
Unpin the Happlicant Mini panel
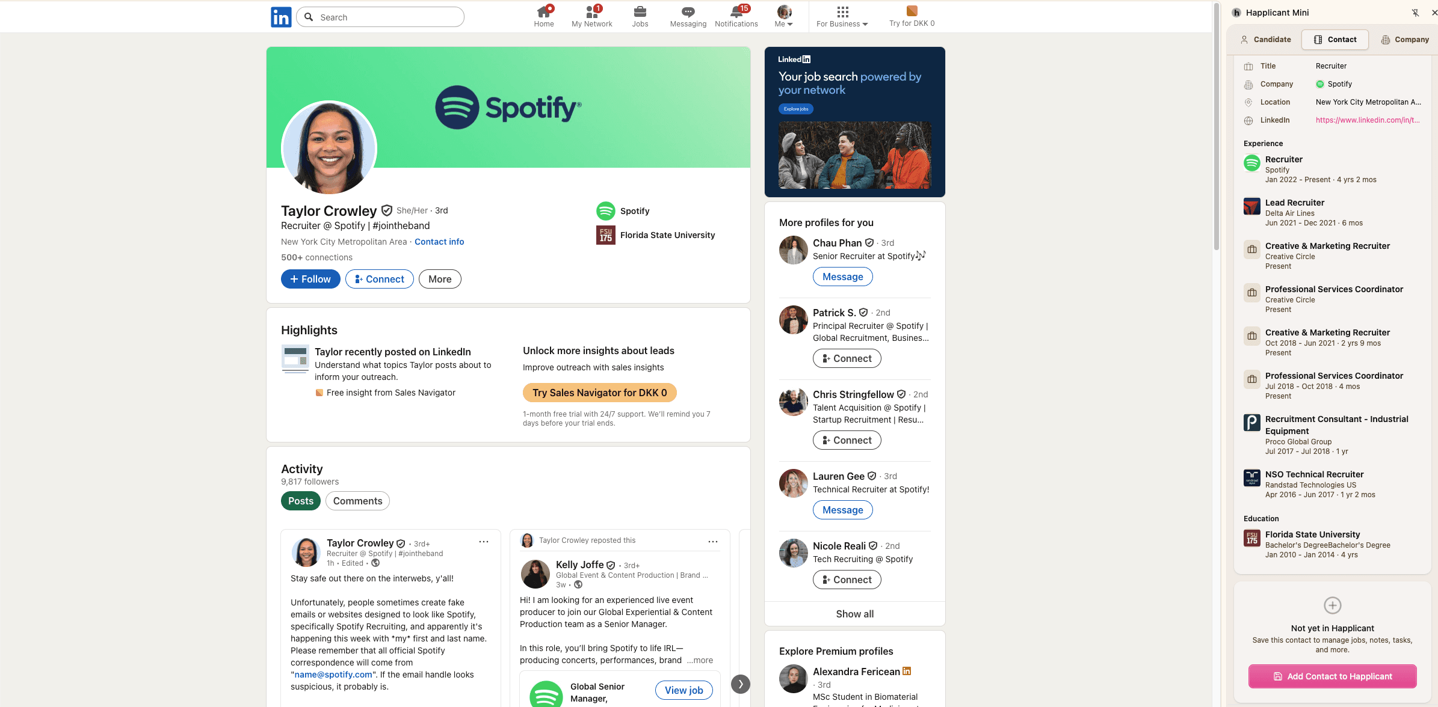1416,12
